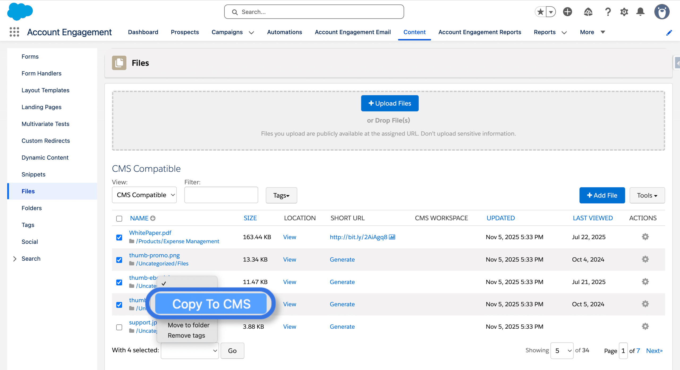Screen dimensions: 680x370
Task: Click the Upload Files button
Action: (x=390, y=103)
